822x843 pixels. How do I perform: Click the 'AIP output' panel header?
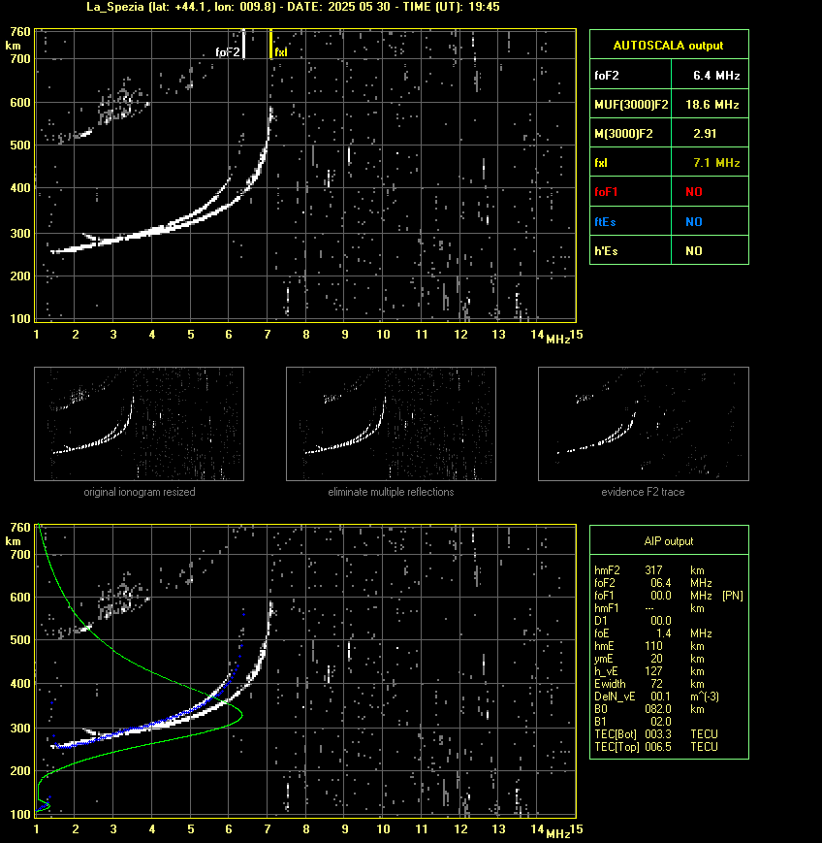[668, 541]
